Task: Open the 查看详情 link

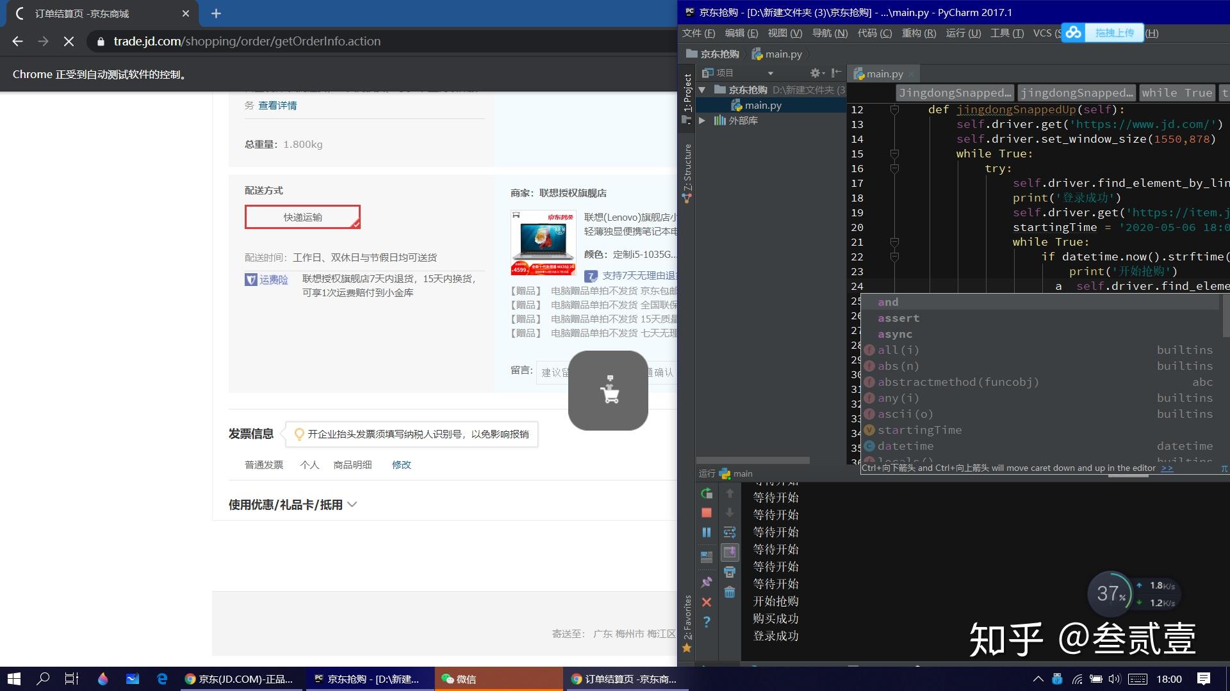Action: tap(277, 106)
